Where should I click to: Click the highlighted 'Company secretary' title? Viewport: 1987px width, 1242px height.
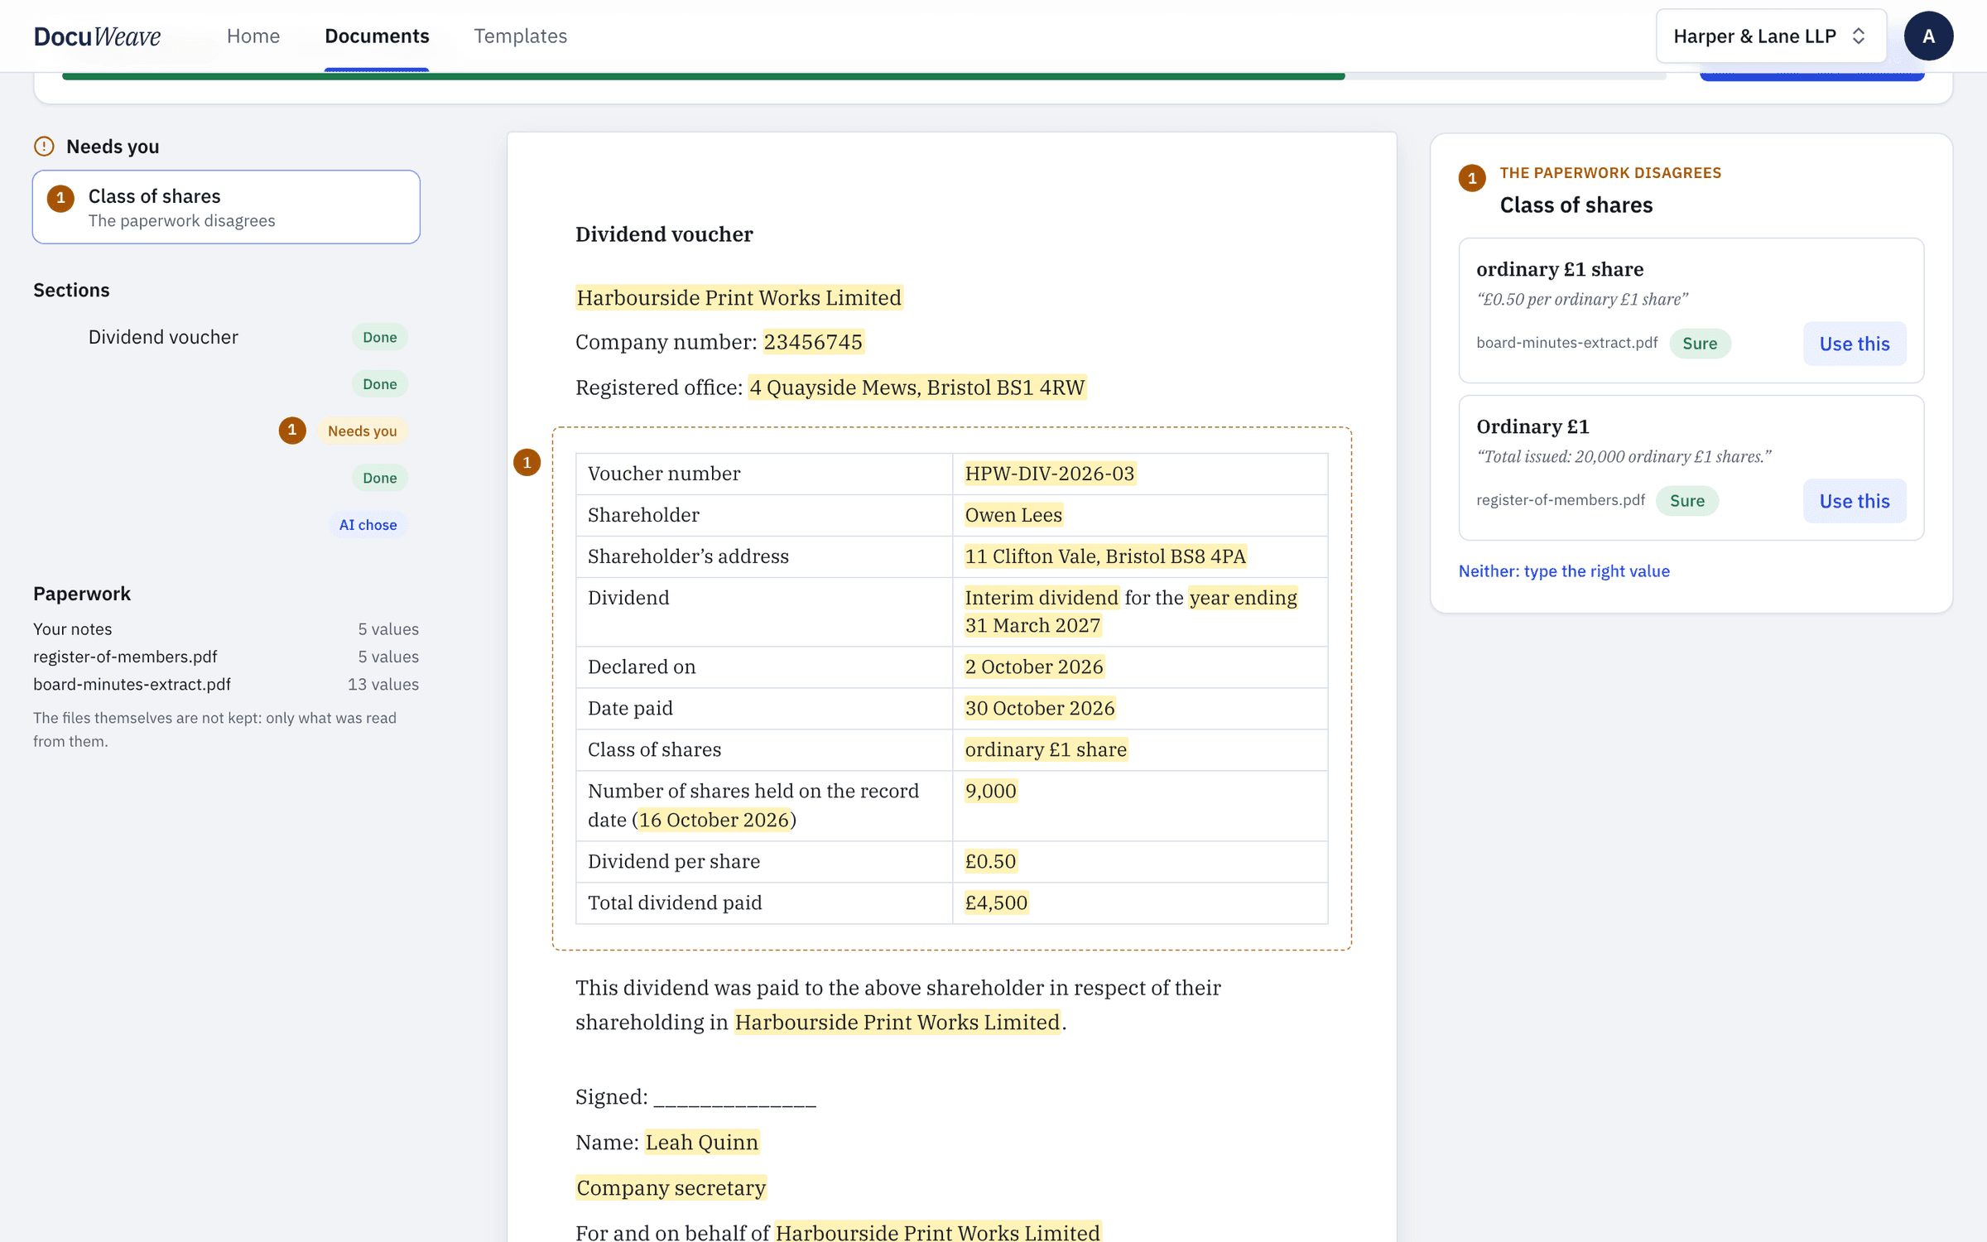tap(671, 1188)
